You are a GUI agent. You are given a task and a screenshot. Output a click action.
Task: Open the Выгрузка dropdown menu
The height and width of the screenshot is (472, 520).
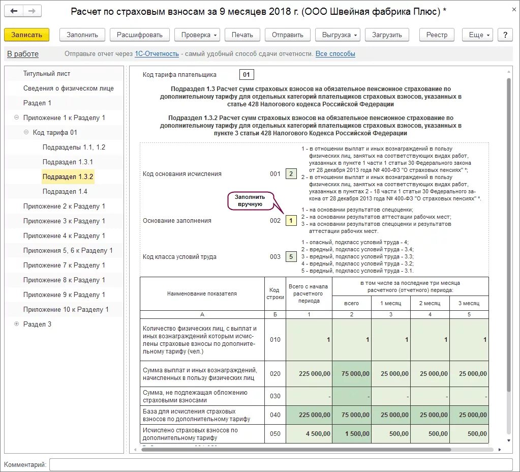pos(338,35)
